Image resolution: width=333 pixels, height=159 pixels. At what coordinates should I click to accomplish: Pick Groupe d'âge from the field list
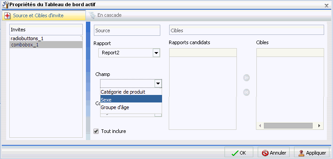(131, 107)
